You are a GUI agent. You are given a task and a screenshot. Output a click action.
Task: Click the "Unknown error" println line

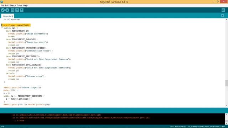point(27,76)
